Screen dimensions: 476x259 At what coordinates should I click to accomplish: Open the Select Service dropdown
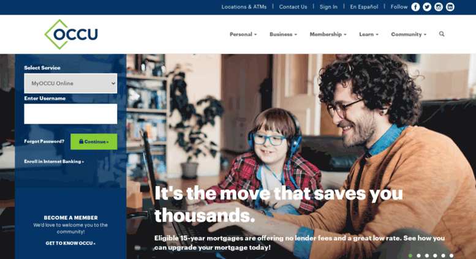point(70,83)
